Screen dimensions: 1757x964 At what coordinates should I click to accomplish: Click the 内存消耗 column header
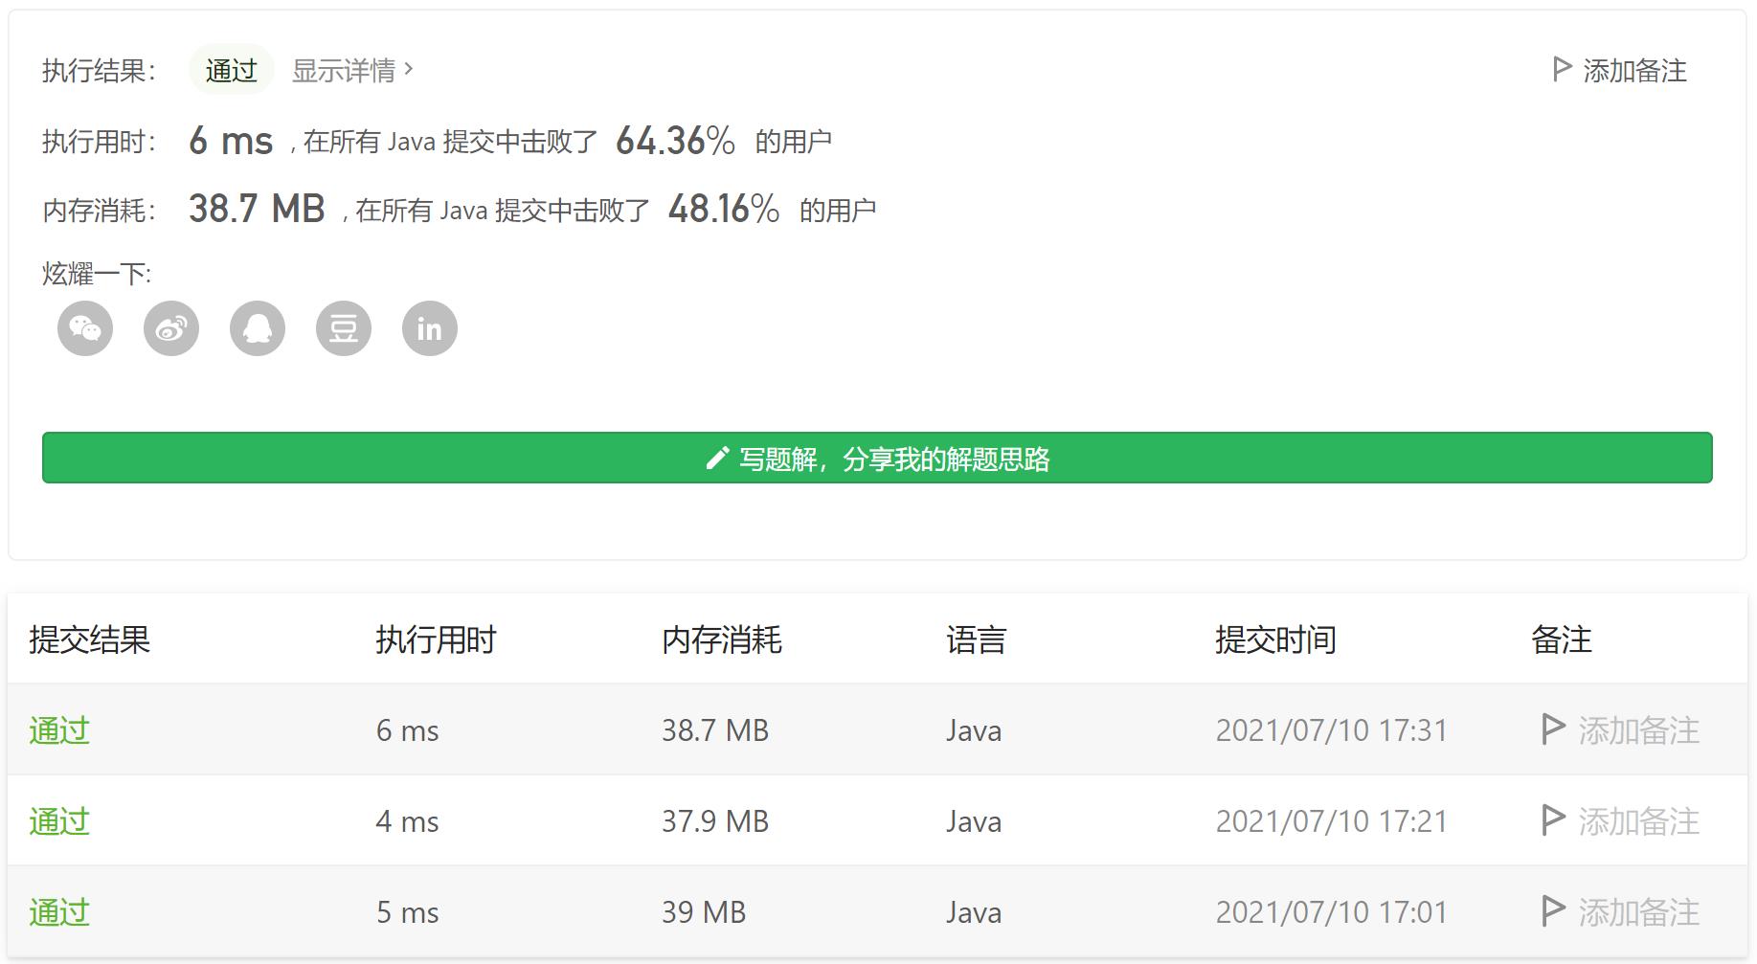(x=722, y=639)
